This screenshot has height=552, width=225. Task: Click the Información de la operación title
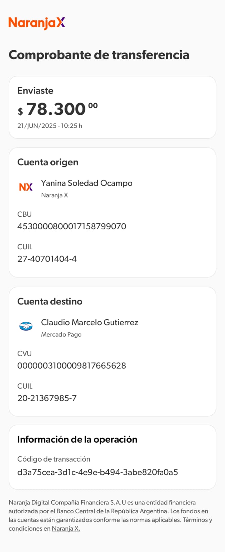click(x=77, y=439)
